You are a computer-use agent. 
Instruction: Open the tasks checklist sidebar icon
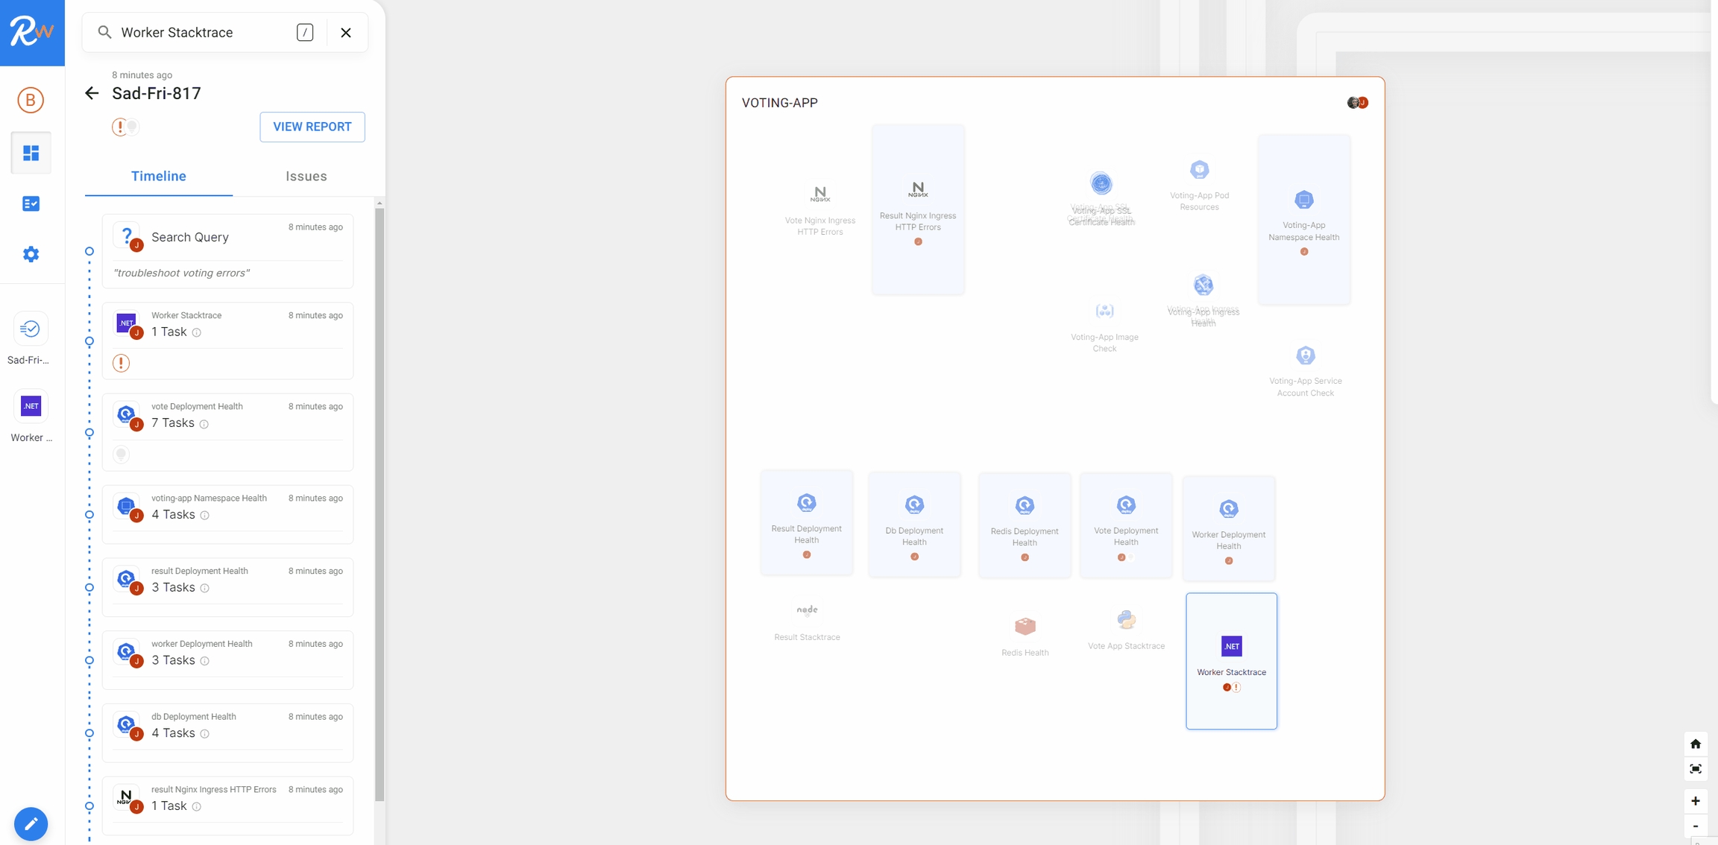click(x=31, y=203)
